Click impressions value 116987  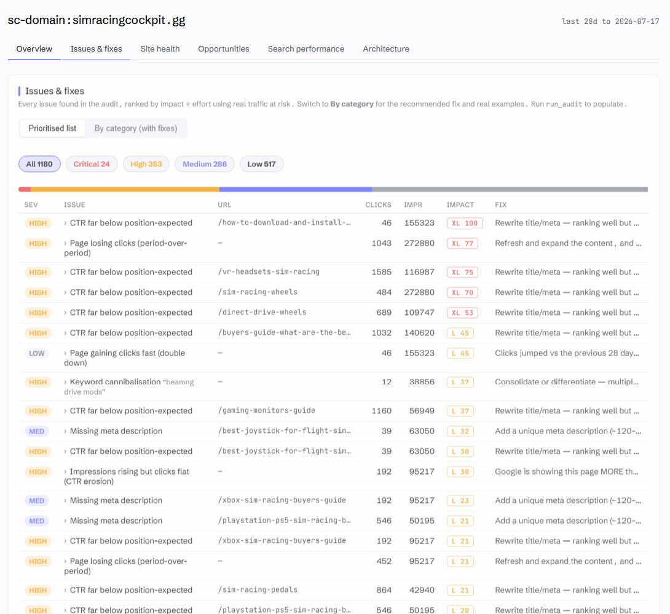point(419,272)
